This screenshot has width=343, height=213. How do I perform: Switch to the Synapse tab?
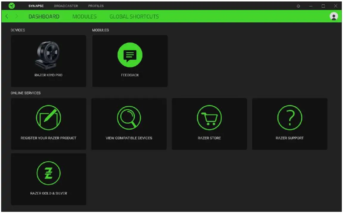36,6
